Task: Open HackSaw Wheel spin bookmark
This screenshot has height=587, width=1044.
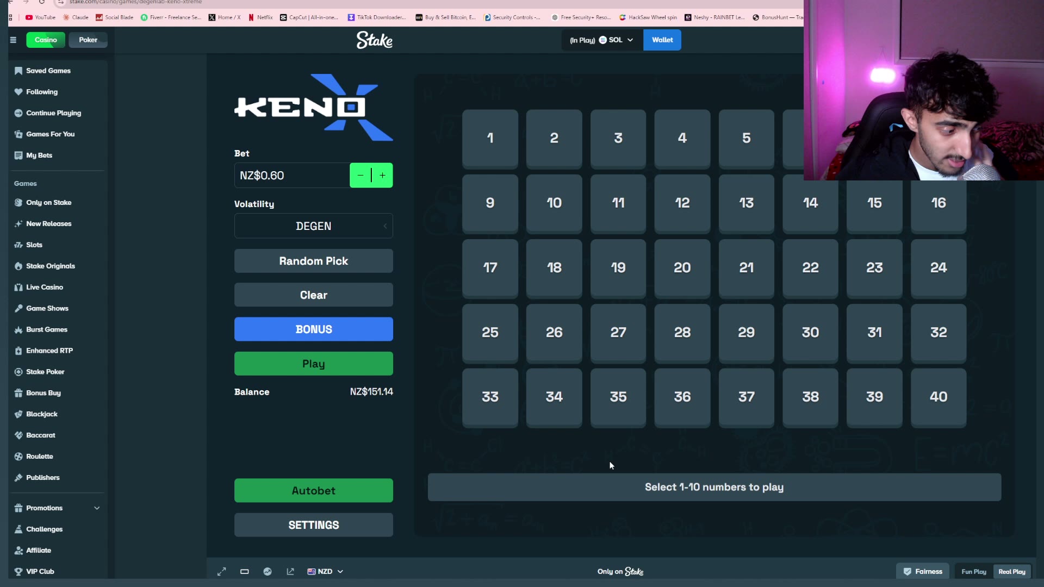Action: tap(648, 17)
